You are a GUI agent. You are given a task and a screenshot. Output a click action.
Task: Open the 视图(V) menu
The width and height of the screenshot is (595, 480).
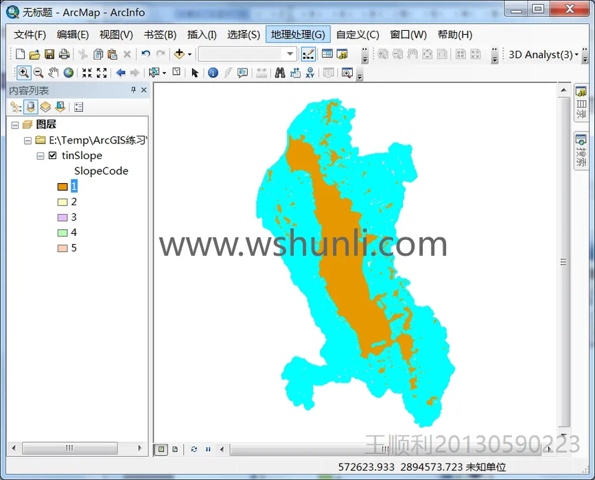pos(116,35)
